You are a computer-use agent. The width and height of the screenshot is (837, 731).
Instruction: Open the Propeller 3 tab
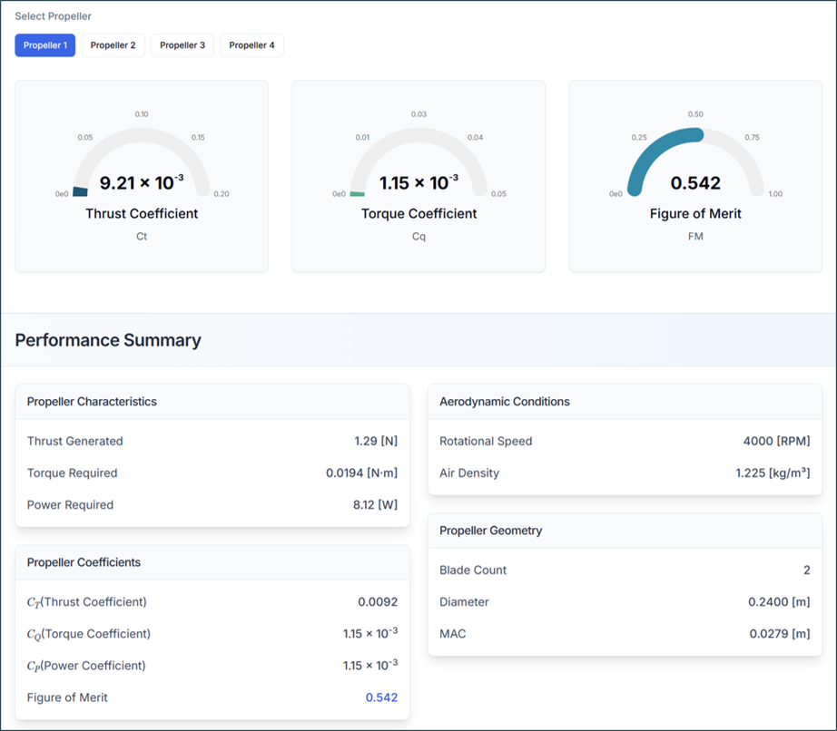coord(182,45)
